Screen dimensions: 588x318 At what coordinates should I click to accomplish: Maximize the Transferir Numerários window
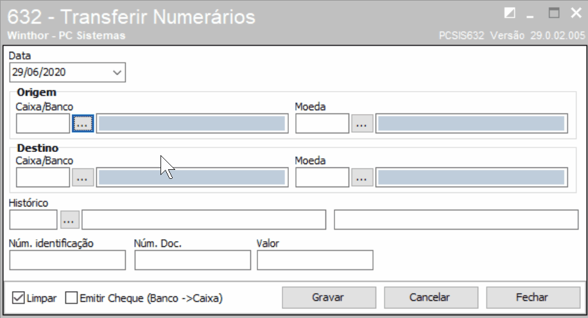(554, 13)
